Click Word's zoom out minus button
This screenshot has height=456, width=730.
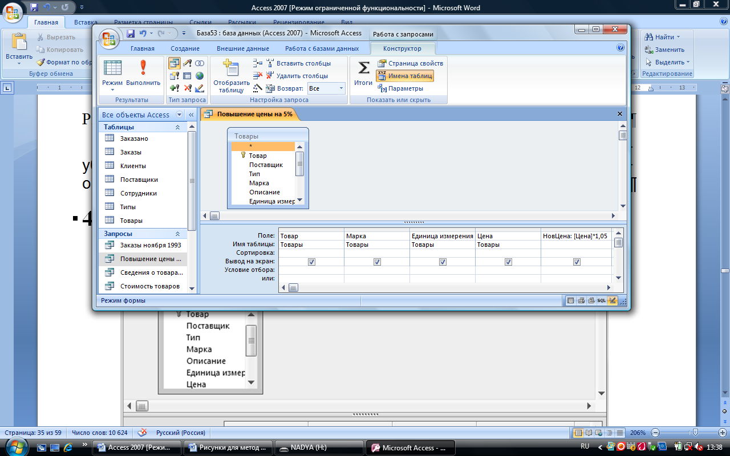tap(655, 433)
